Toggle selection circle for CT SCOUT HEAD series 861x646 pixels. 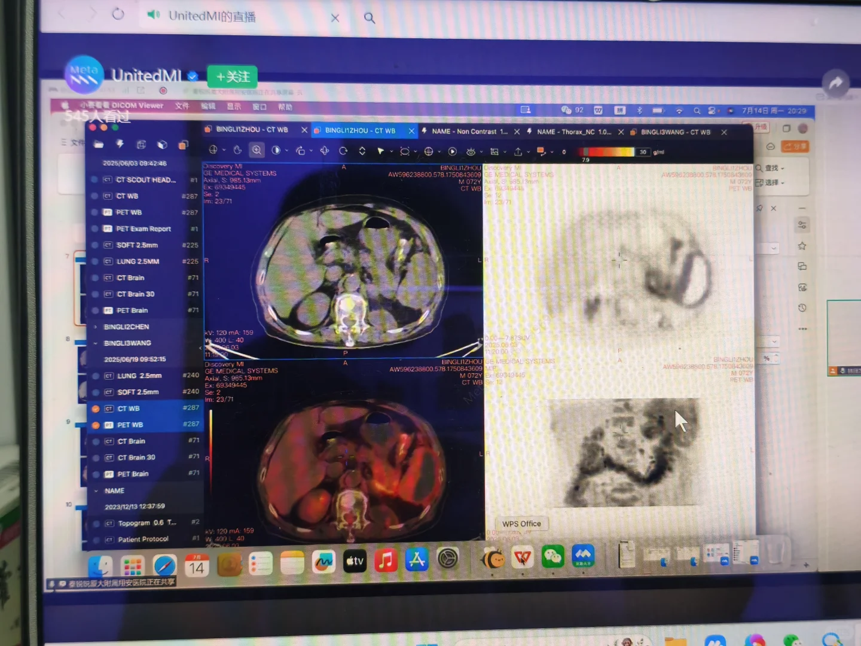click(x=94, y=179)
